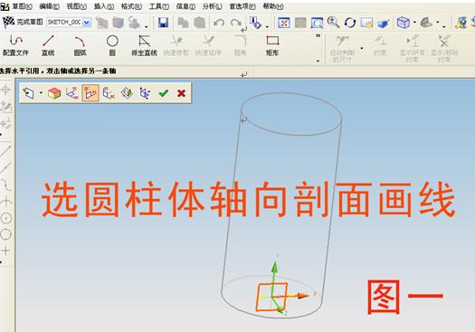Open the 插入(S) menu
The height and width of the screenshot is (332, 475).
click(x=104, y=6)
